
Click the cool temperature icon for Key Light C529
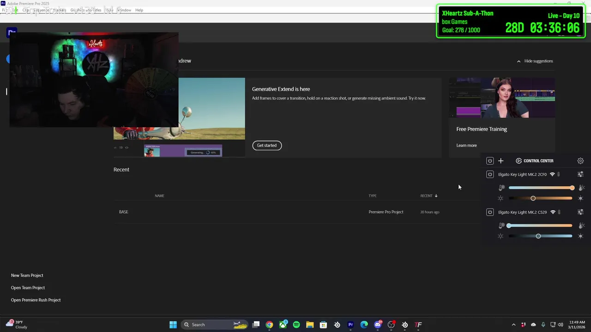[501, 225]
